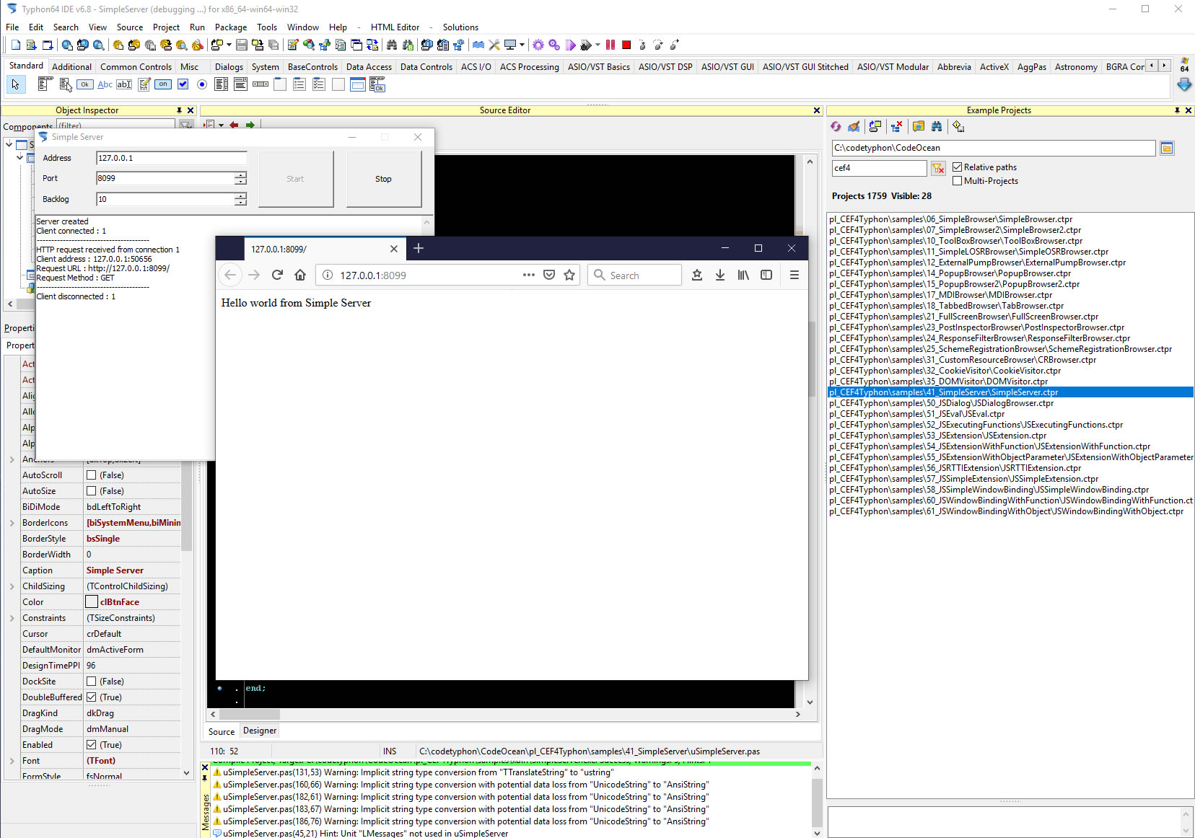Click the red Stop debugging icon in toolbar
Screen dimensions: 1195x838
click(626, 45)
